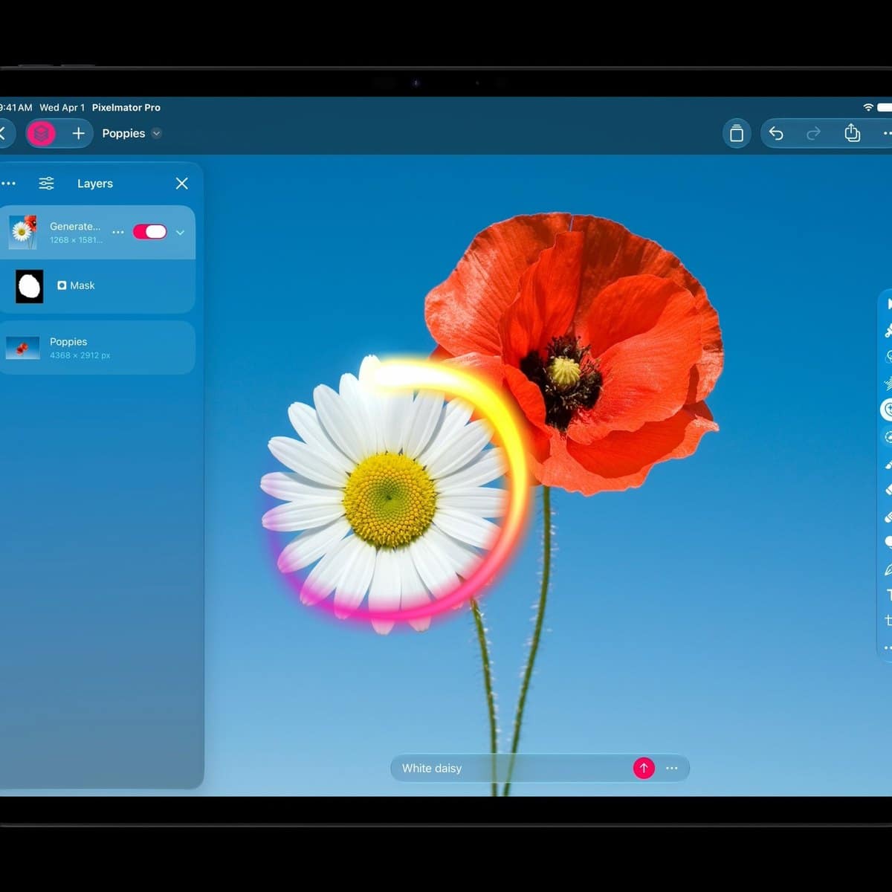
Task: Open Layers panel more options ellipsis
Action: click(8, 184)
